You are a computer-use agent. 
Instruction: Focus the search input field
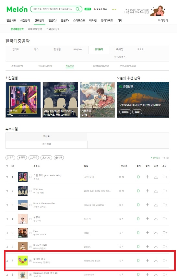pyautogui.click(x=53, y=9)
